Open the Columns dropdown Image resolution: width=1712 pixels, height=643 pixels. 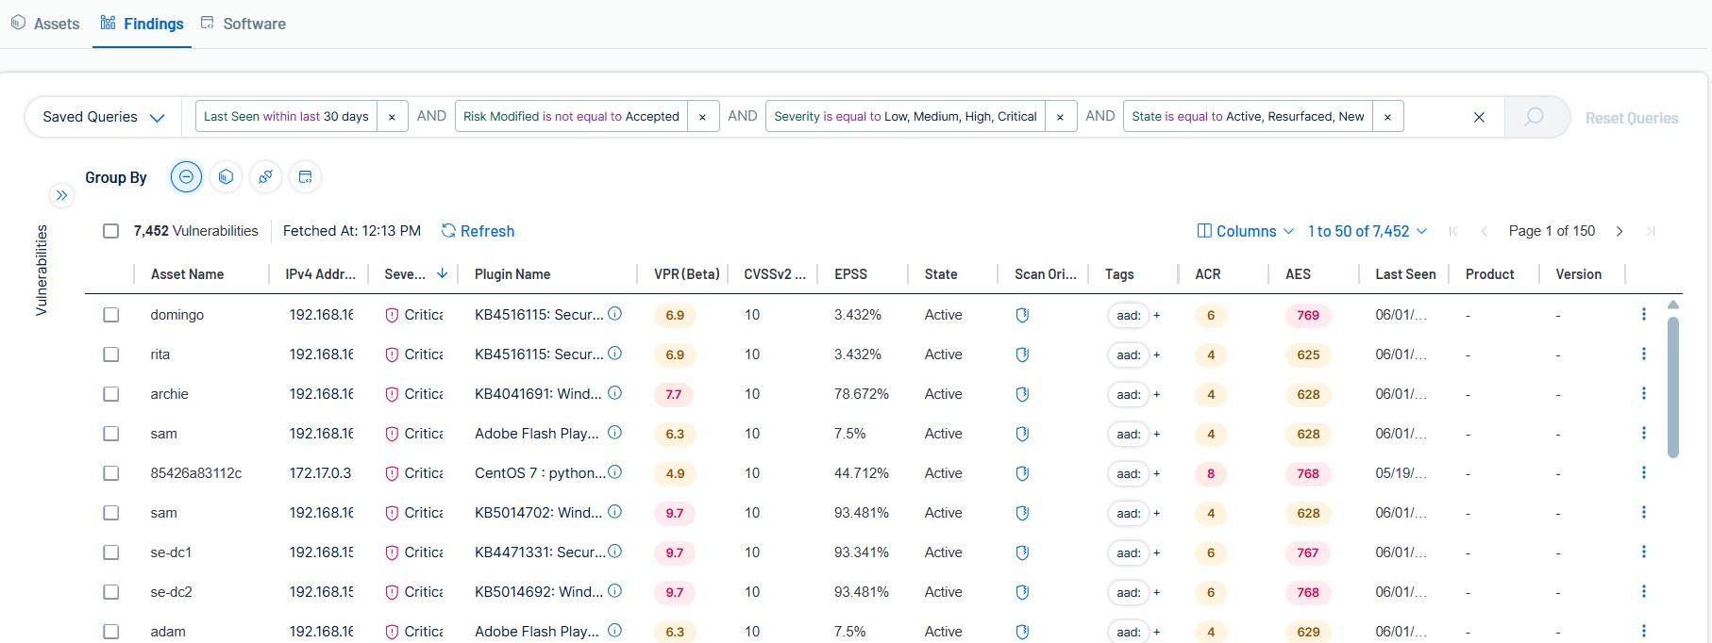(1245, 231)
